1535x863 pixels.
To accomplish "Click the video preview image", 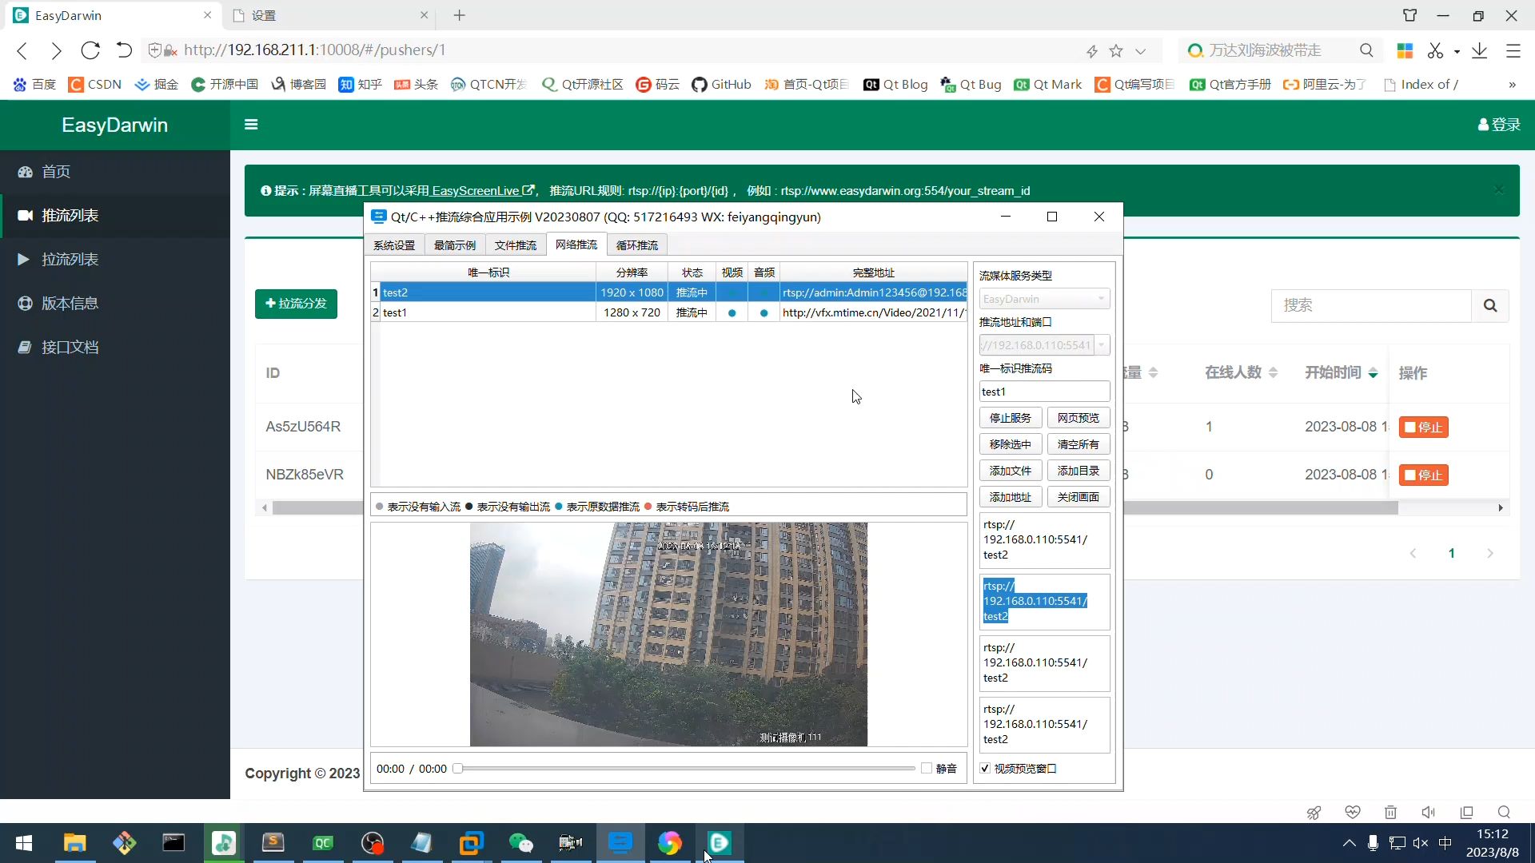I will click(x=668, y=634).
